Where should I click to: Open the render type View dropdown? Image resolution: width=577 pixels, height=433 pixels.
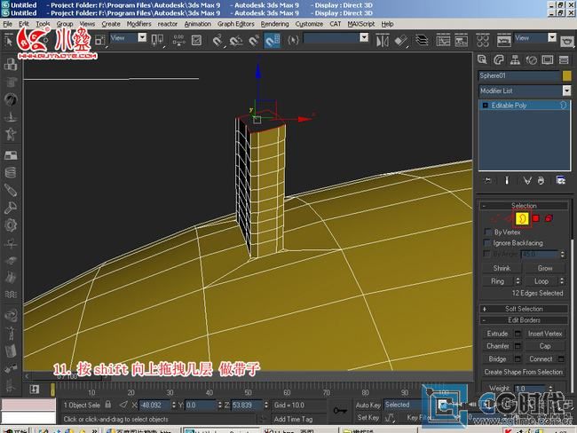[x=551, y=37]
